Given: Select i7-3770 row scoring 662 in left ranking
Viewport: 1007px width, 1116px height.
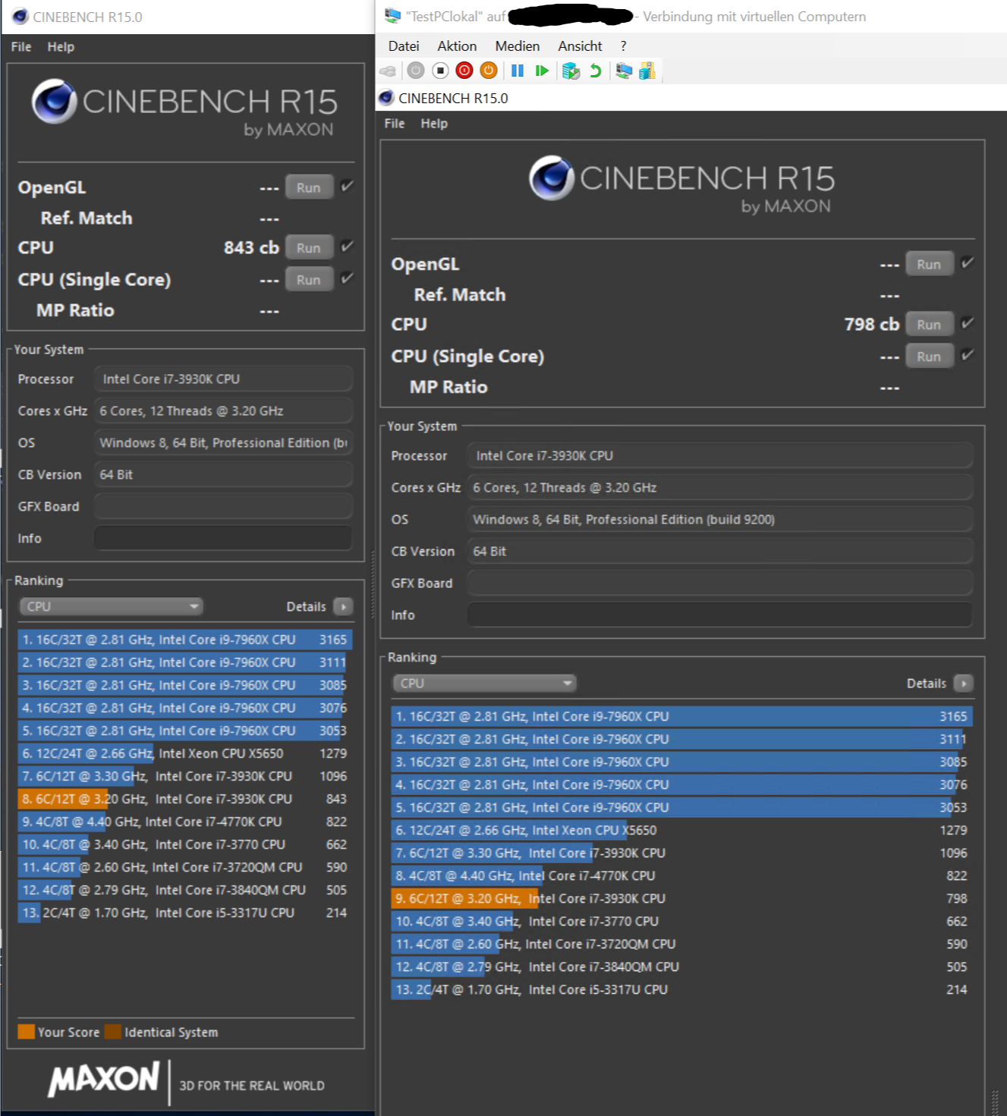Looking at the screenshot, I should pyautogui.click(x=185, y=844).
